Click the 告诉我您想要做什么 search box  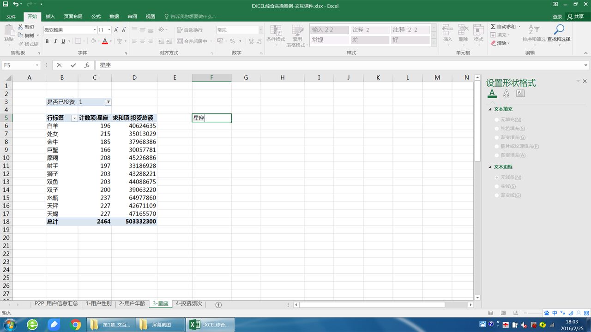pos(190,17)
